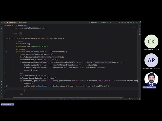The height and width of the screenshot is (121, 162).
Task: Open the IDE settings gear icon
Action: (137, 22)
